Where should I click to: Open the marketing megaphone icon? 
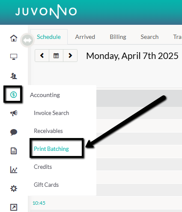(x=14, y=113)
